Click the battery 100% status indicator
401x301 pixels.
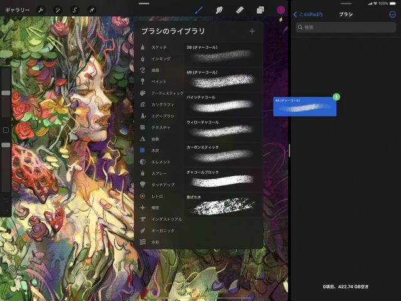coord(387,3)
